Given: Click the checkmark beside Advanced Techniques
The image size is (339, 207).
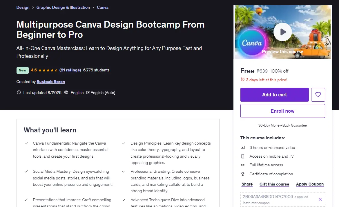Looking at the screenshot, I should point(124,200).
